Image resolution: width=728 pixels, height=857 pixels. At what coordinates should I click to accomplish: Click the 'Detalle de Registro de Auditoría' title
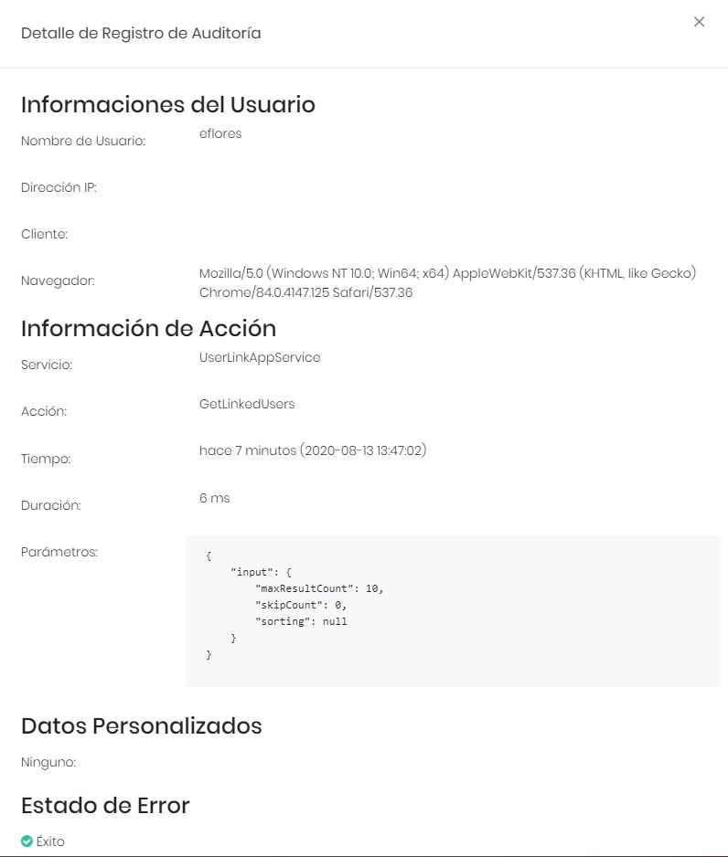click(141, 34)
